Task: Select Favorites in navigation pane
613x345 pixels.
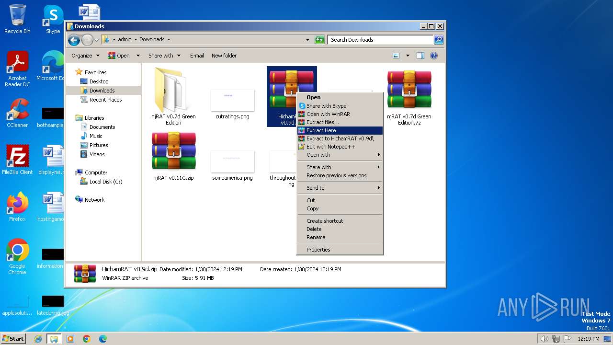Action: pos(95,72)
